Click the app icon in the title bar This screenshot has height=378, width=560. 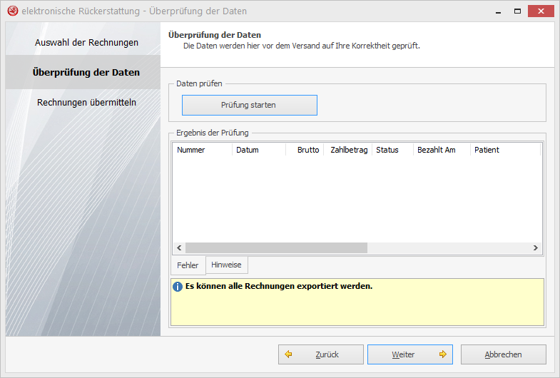[x=12, y=11]
